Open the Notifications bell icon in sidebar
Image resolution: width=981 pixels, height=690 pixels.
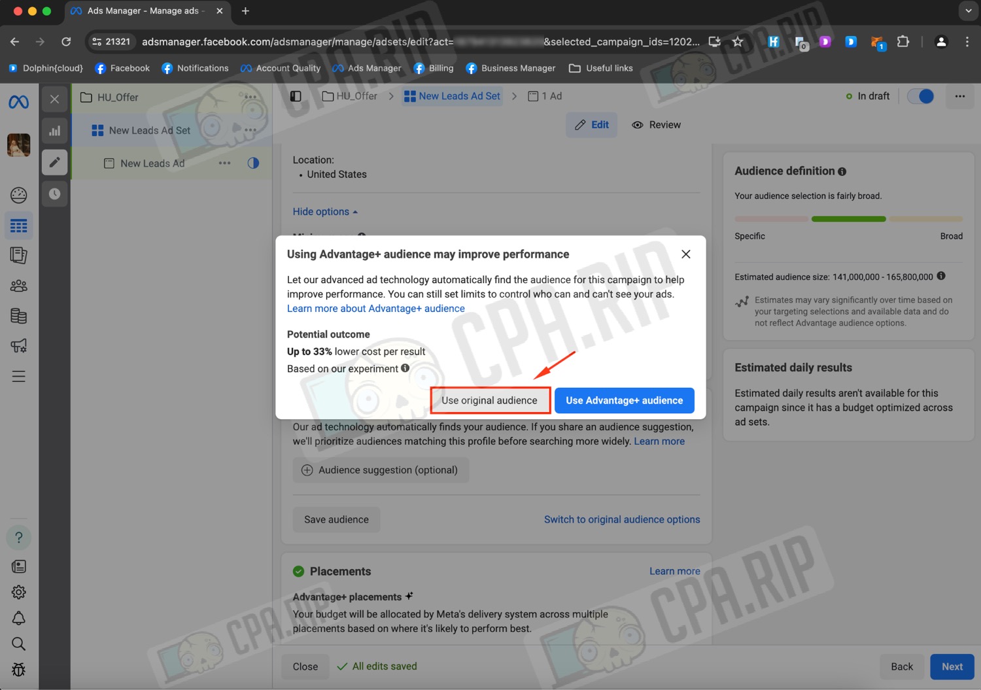(18, 618)
